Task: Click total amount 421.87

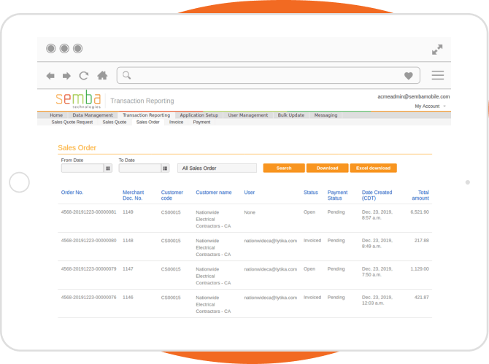Action: pyautogui.click(x=422, y=298)
